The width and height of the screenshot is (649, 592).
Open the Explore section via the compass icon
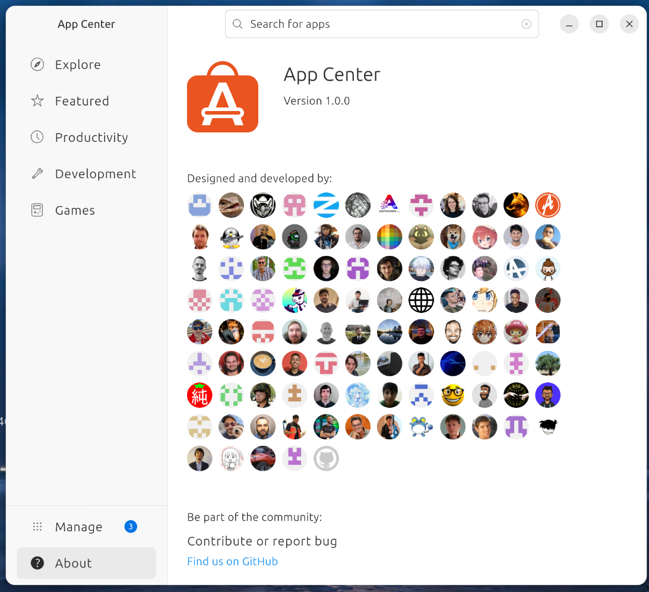(x=37, y=64)
